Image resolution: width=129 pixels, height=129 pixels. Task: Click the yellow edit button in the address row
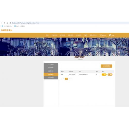pos(104,75)
